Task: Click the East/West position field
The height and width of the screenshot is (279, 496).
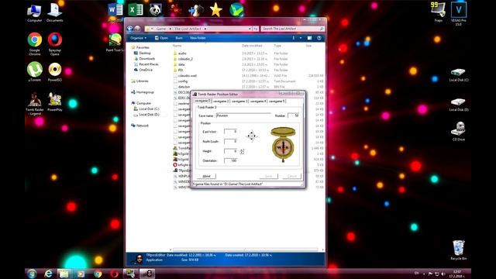Action: (x=230, y=131)
